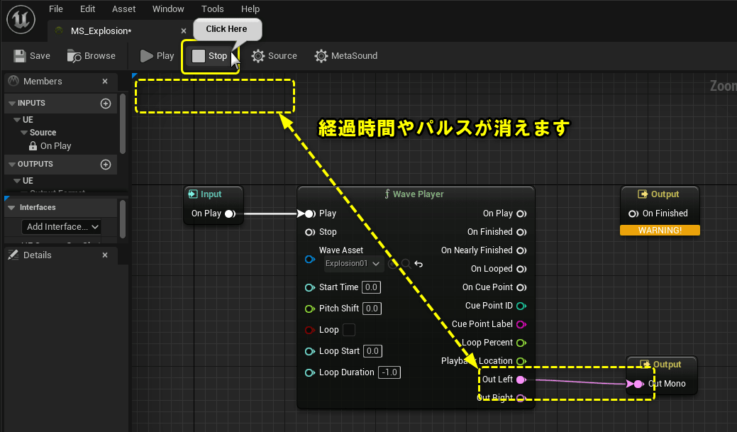Image resolution: width=737 pixels, height=432 pixels.
Task: Edit the Start Time value field
Action: point(371,287)
